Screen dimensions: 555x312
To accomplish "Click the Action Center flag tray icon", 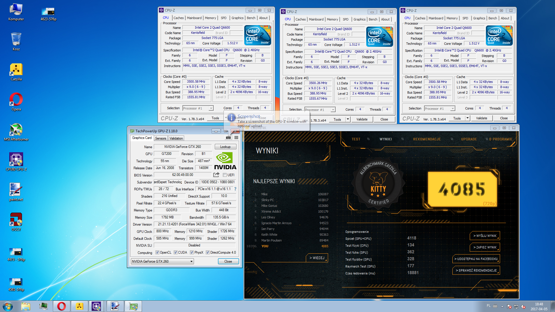I will (509, 307).
